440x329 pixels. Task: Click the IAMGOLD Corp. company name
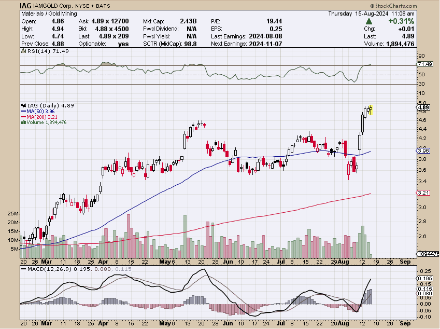[52, 6]
